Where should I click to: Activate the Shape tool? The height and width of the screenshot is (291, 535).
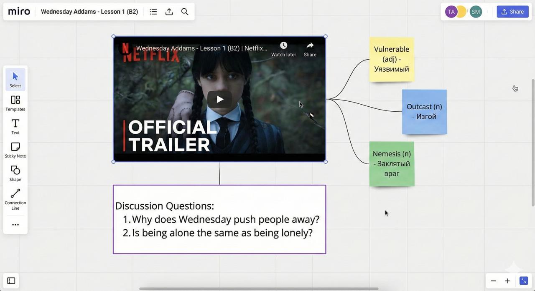click(15, 173)
